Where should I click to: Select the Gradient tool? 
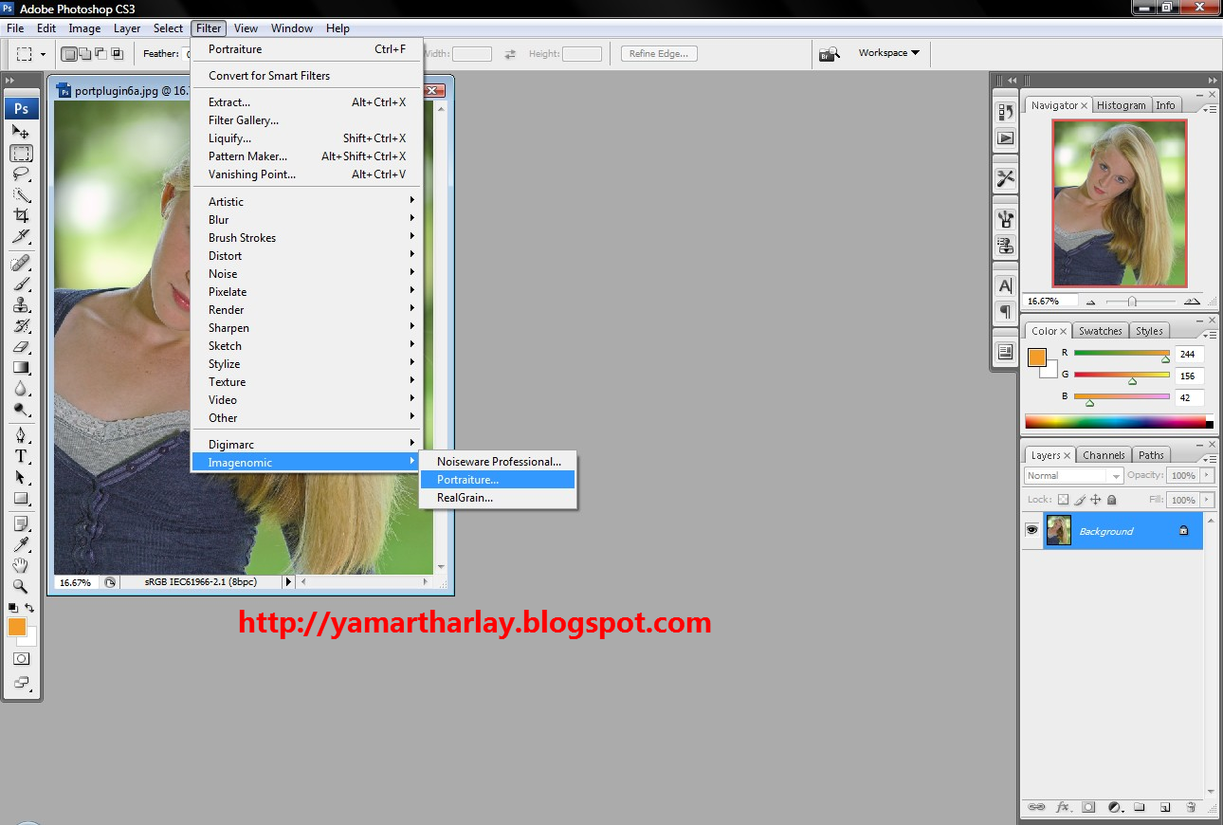pyautogui.click(x=21, y=368)
